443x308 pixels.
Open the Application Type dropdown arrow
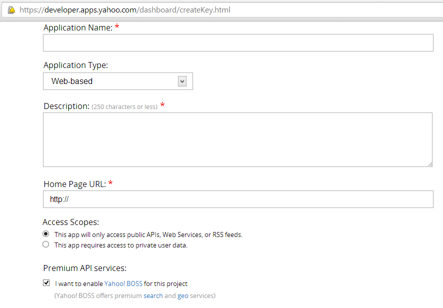pyautogui.click(x=182, y=81)
